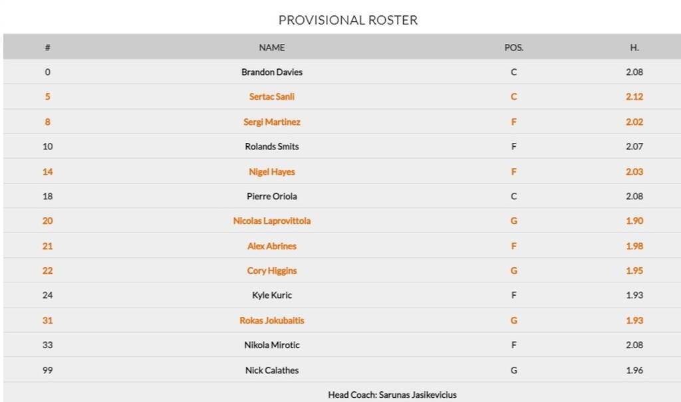681x402 pixels.
Task: Open Nicolas Laprovittola's profile
Action: tap(271, 221)
